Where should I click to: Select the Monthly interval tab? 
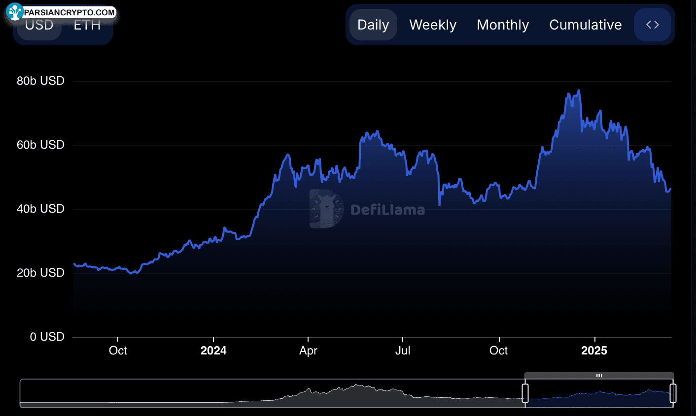503,25
